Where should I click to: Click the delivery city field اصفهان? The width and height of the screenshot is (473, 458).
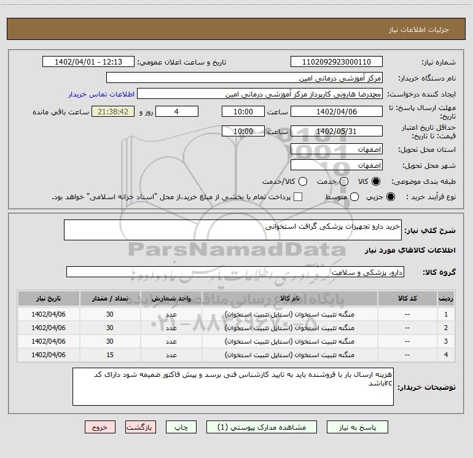[337, 165]
